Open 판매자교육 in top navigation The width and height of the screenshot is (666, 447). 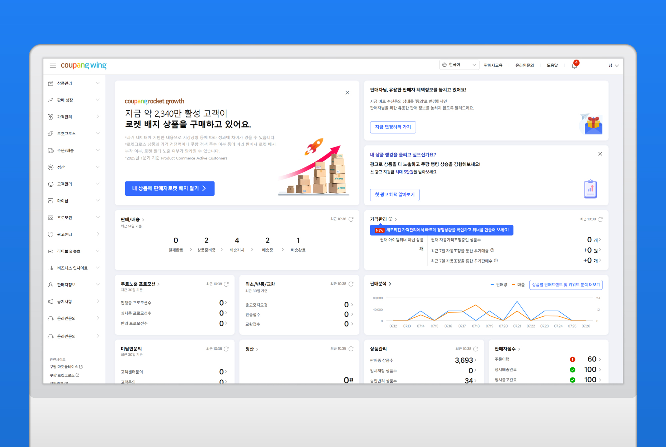tap(493, 65)
